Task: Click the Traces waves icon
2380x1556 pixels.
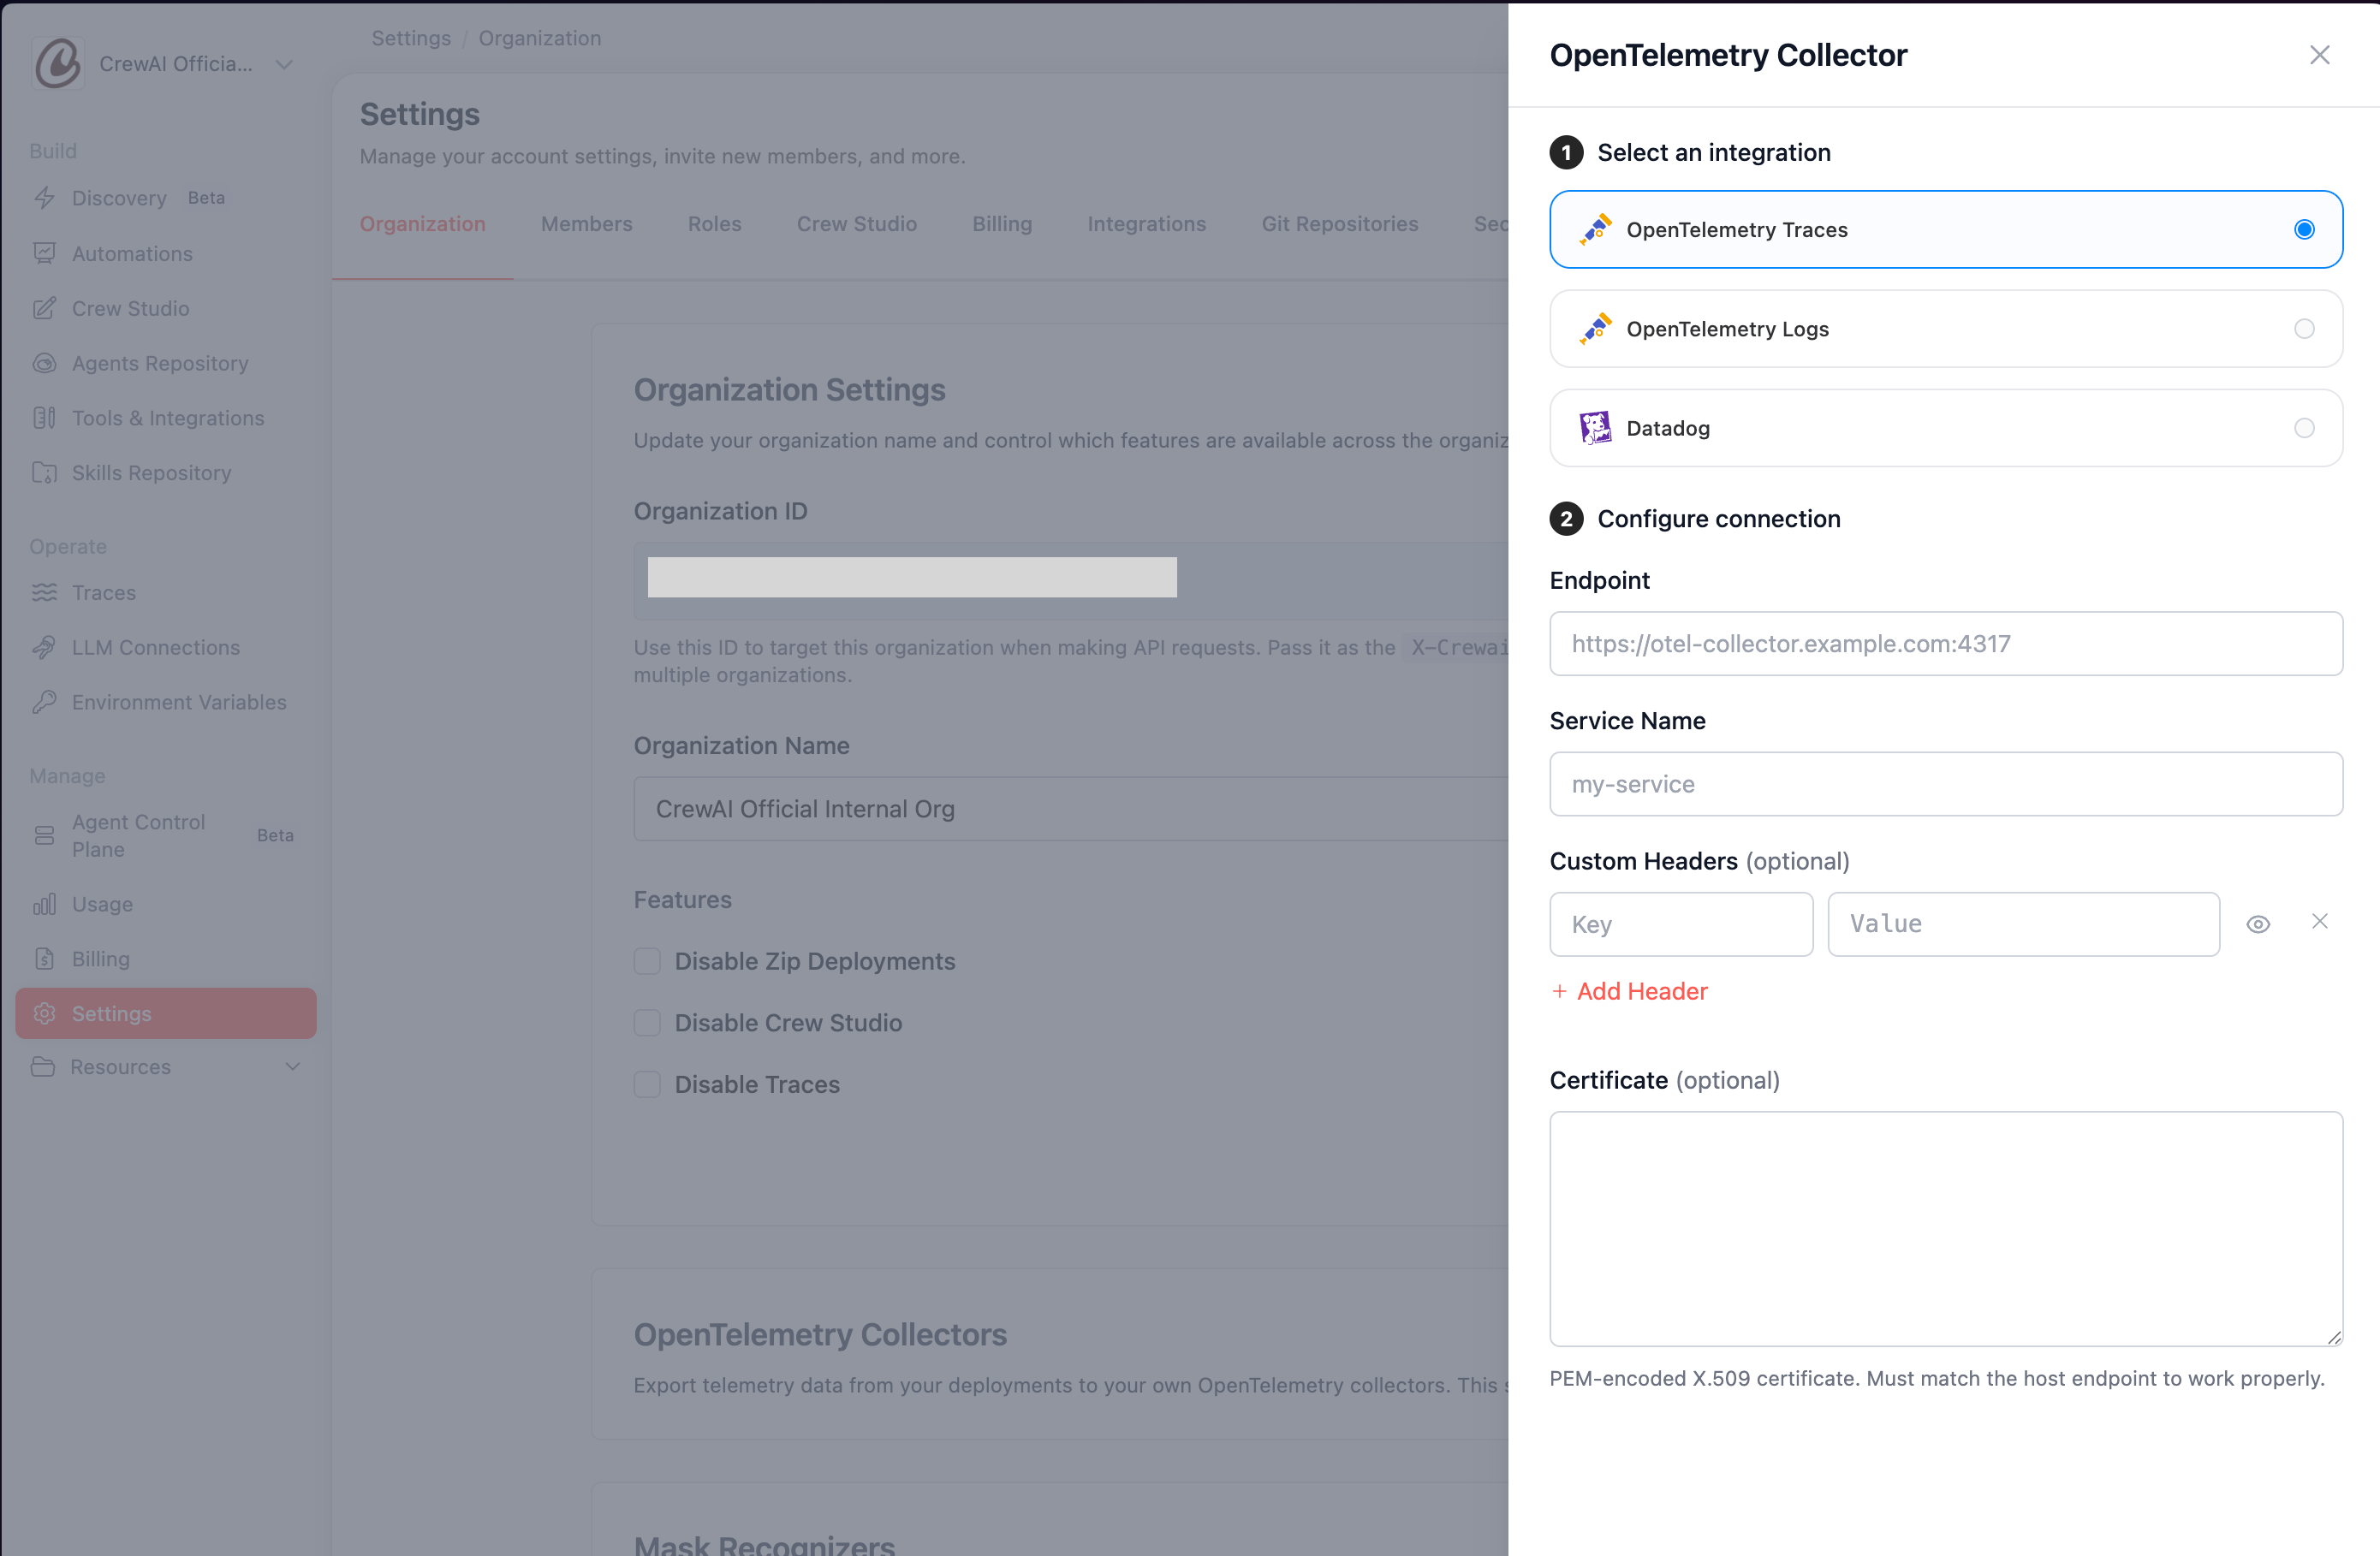Action: [44, 592]
